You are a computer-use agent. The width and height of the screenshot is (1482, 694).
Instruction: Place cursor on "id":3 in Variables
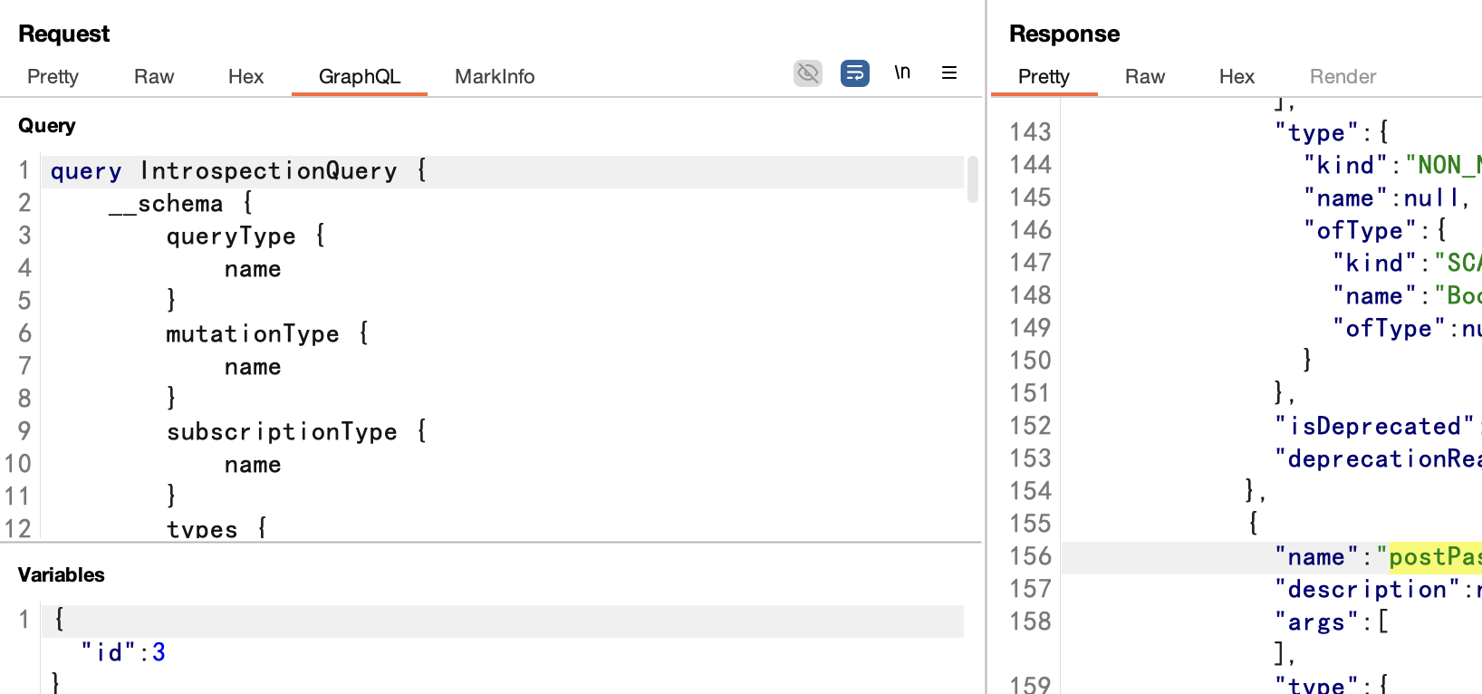click(122, 652)
